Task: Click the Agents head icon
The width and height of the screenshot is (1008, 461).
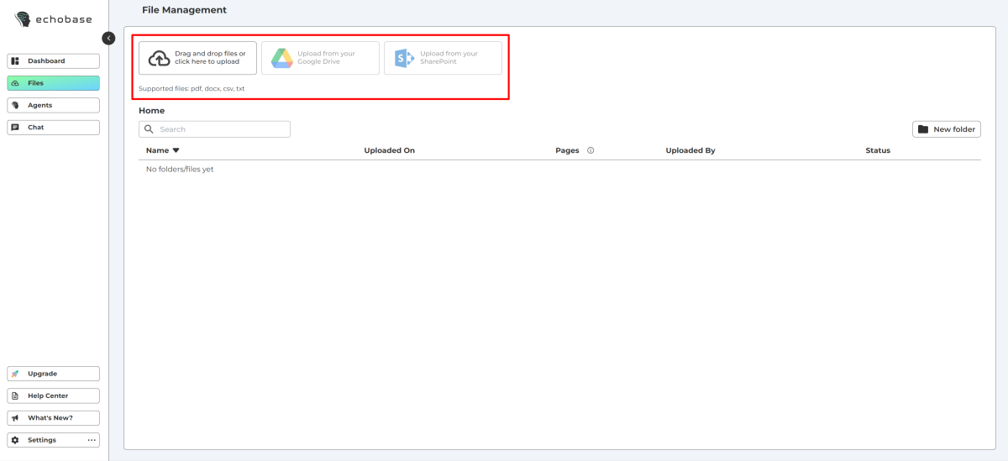Action: (x=15, y=105)
